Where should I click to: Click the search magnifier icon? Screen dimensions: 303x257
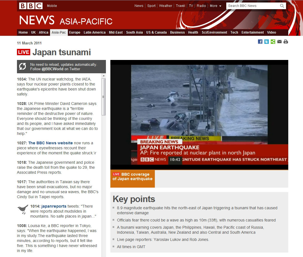tap(282, 6)
